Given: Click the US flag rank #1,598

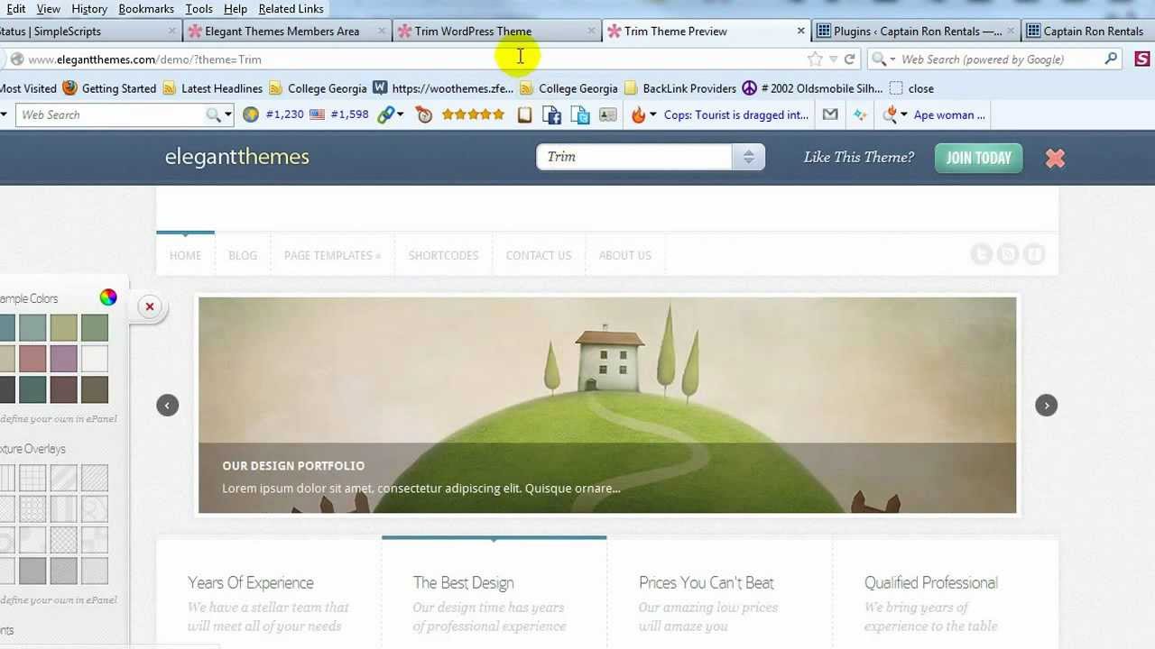Looking at the screenshot, I should pos(339,114).
